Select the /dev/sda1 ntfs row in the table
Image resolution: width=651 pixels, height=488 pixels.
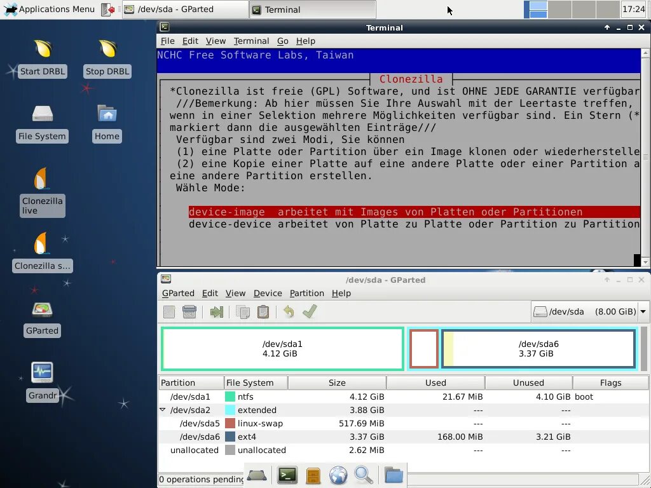pyautogui.click(x=404, y=396)
